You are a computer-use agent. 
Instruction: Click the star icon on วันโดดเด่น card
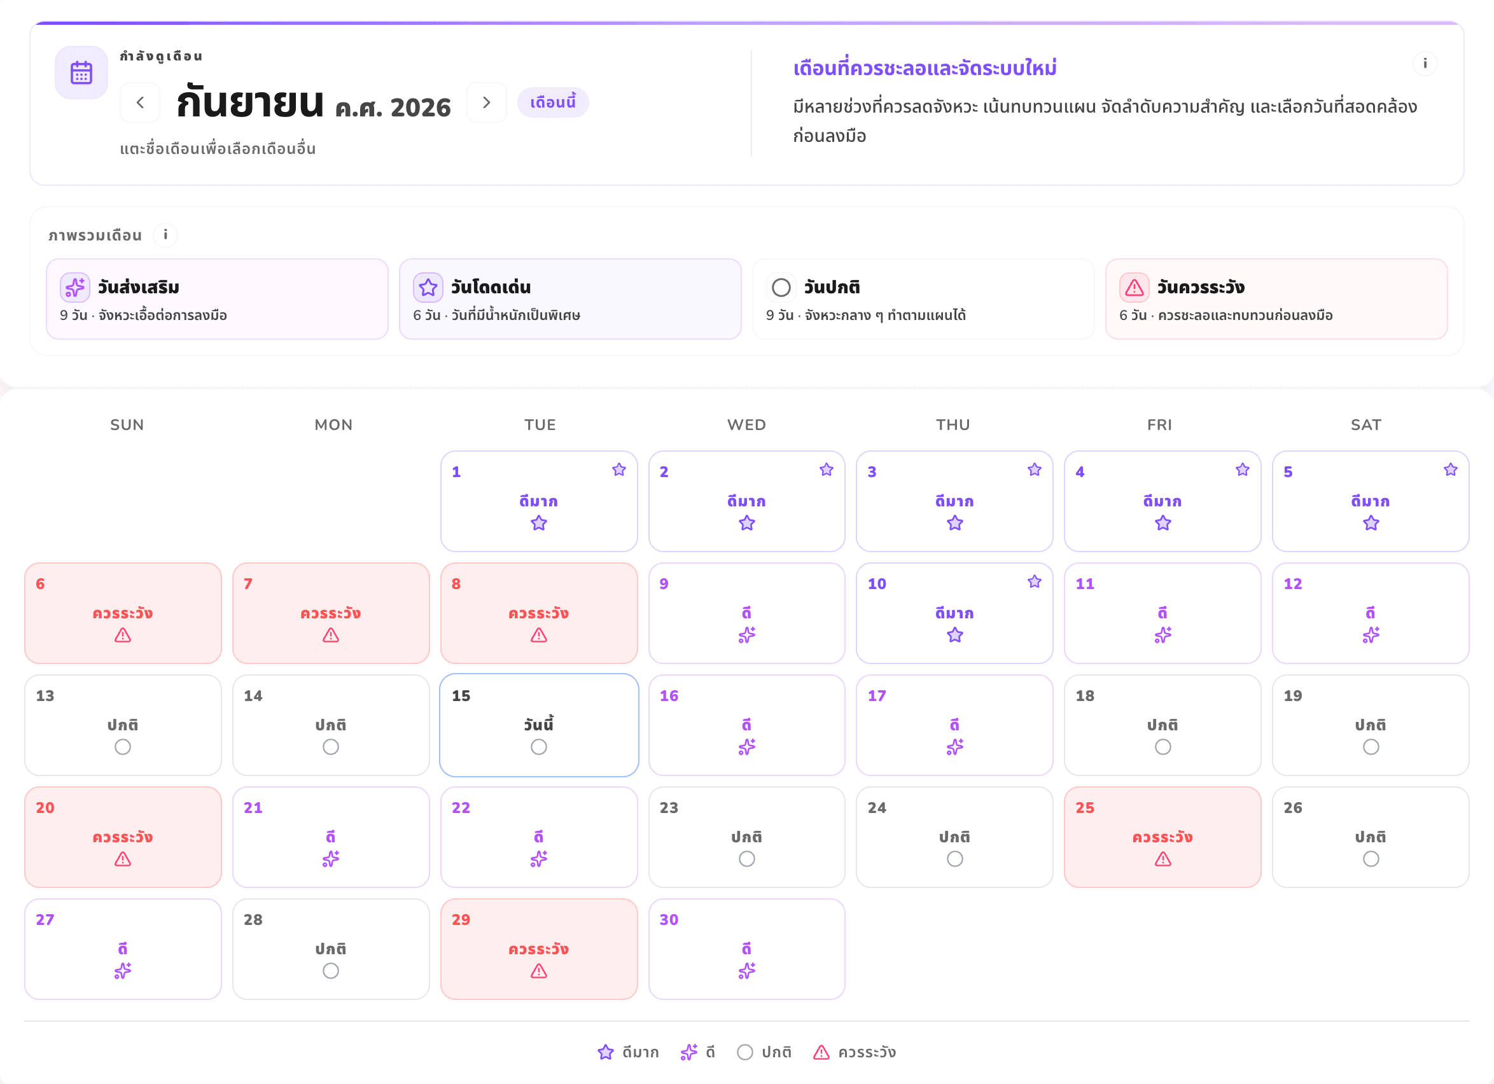[428, 287]
